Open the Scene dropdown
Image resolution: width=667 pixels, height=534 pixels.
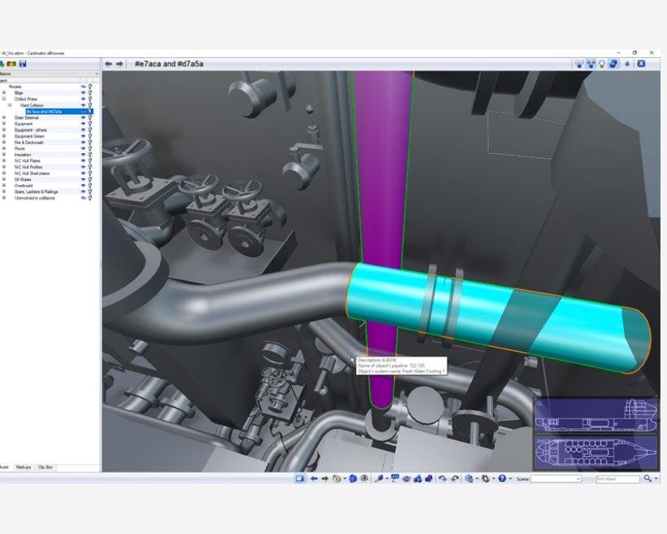(x=578, y=479)
